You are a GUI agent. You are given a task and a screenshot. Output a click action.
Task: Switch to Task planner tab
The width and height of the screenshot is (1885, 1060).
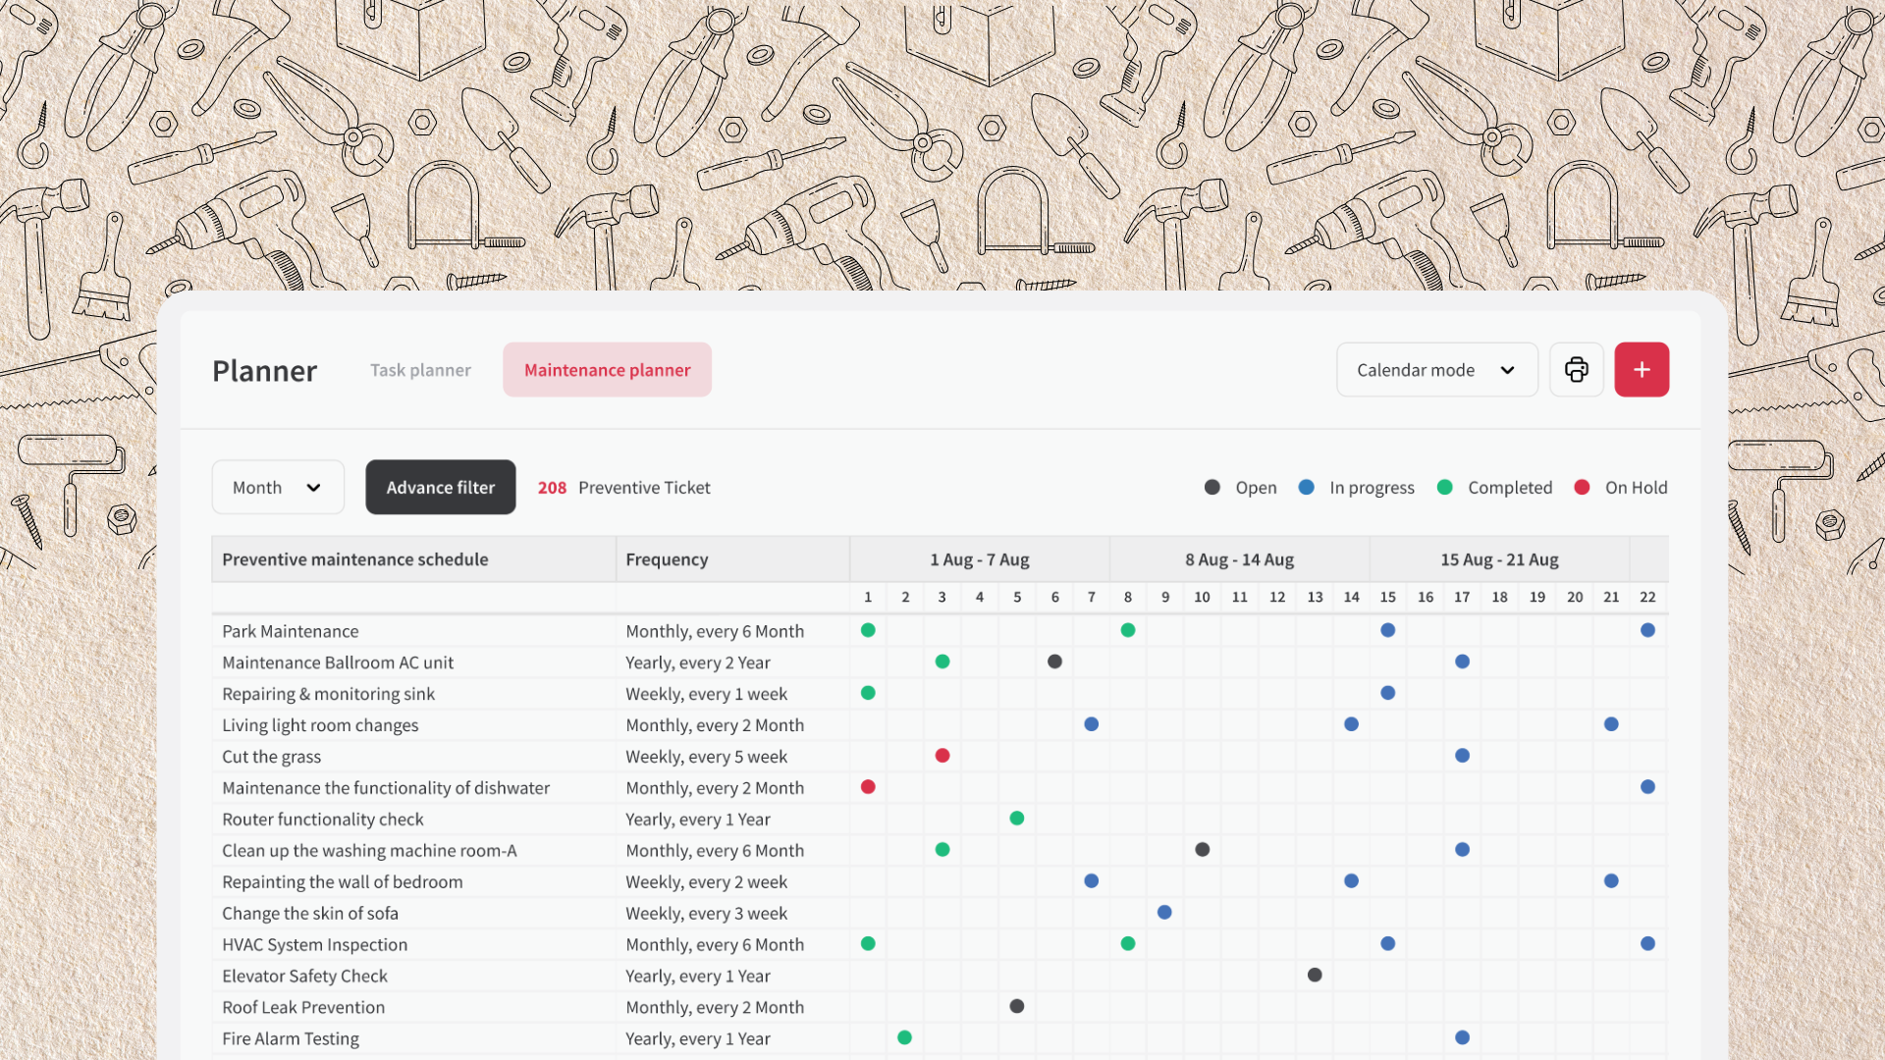[420, 370]
